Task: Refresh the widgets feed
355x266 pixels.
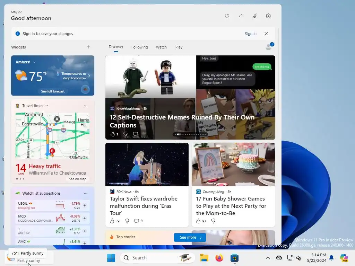Action: (x=227, y=16)
